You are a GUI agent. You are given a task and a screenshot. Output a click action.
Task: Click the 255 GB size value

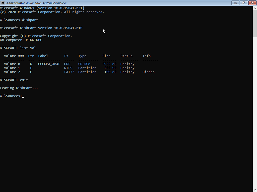[110, 68]
